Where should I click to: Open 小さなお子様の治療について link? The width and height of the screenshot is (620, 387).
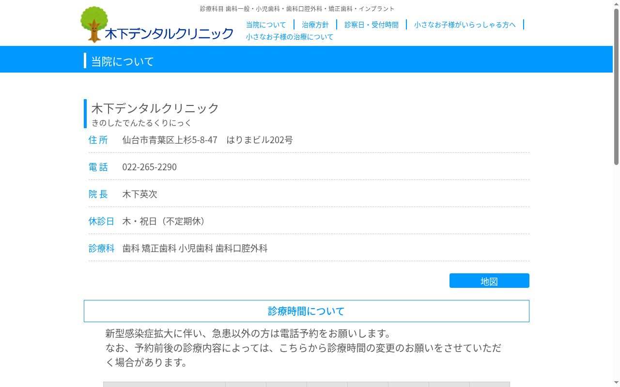pyautogui.click(x=290, y=37)
